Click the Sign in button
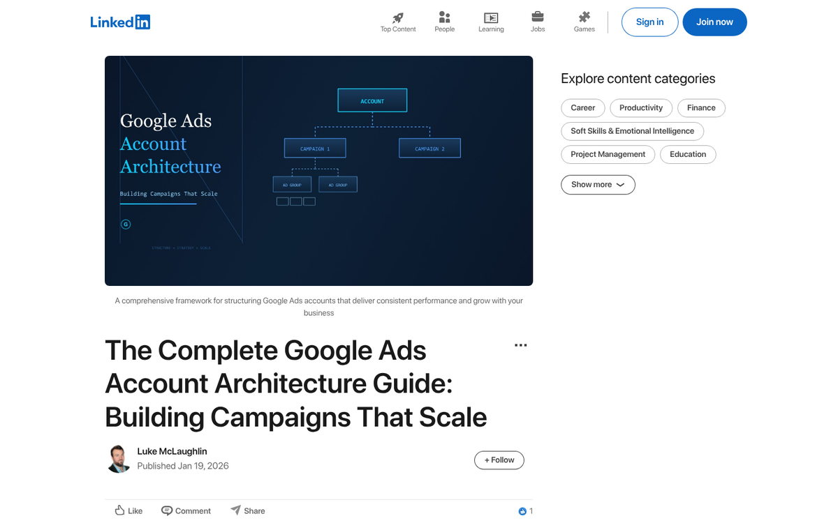 click(649, 22)
